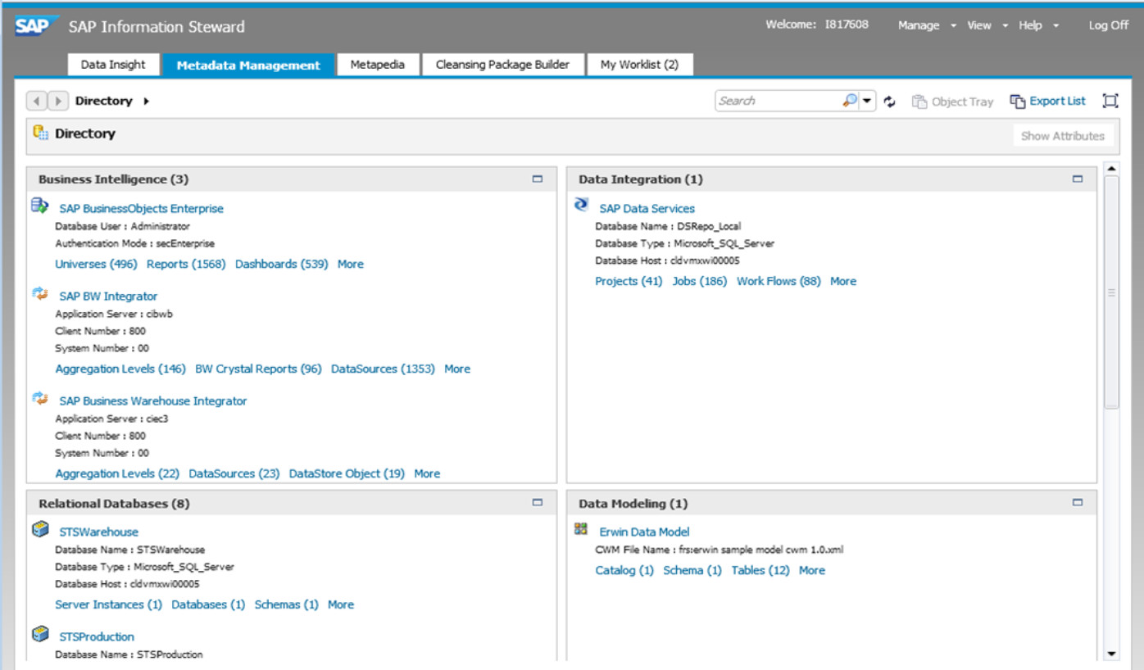The width and height of the screenshot is (1144, 670).
Task: Click the SAP Data Services icon
Action: pos(582,205)
